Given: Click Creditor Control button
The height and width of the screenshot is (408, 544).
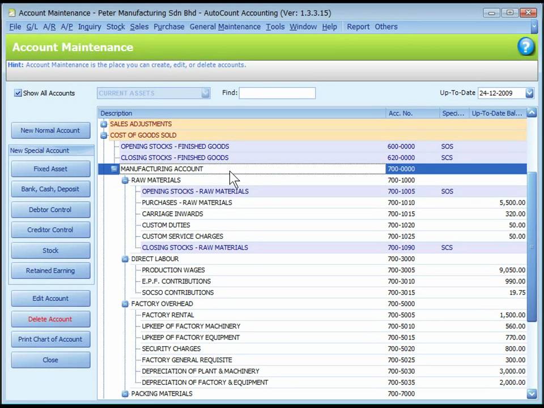Looking at the screenshot, I should [50, 229].
